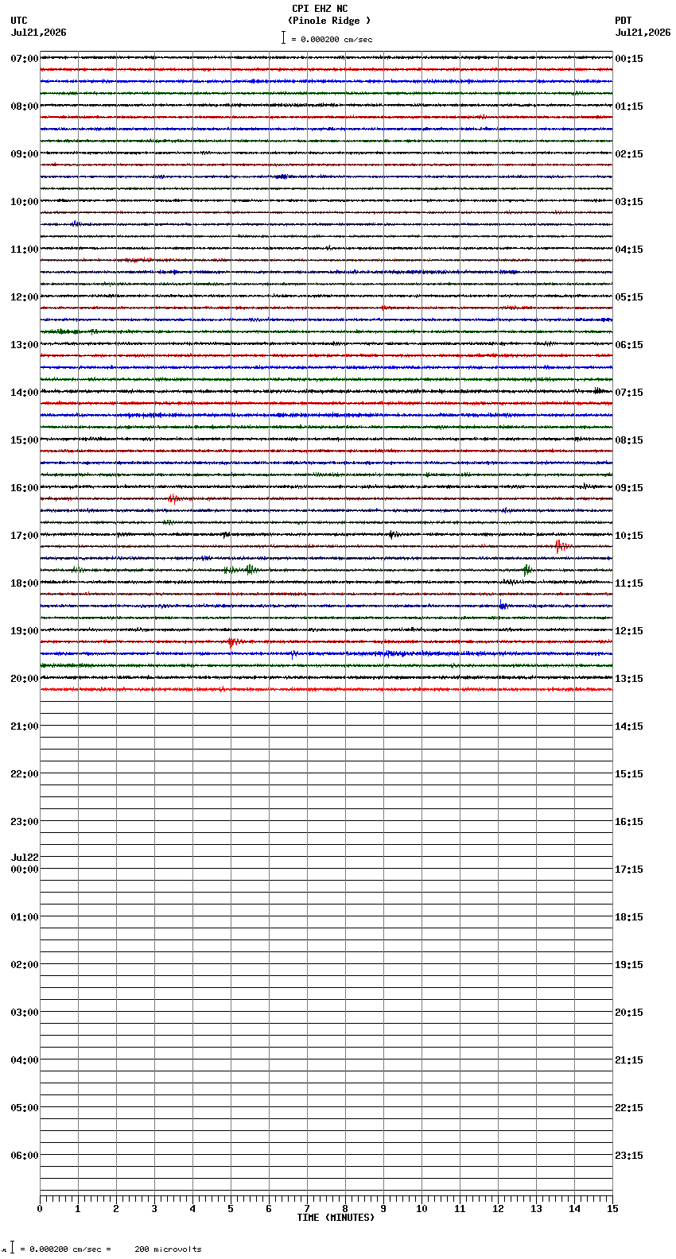Click the blue event near minute 12 at 18:30
The width and height of the screenshot is (676, 1259).
503,606
